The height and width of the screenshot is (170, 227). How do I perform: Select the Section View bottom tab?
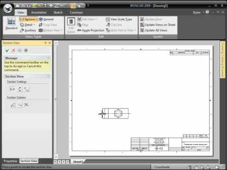pyautogui.click(x=29, y=161)
